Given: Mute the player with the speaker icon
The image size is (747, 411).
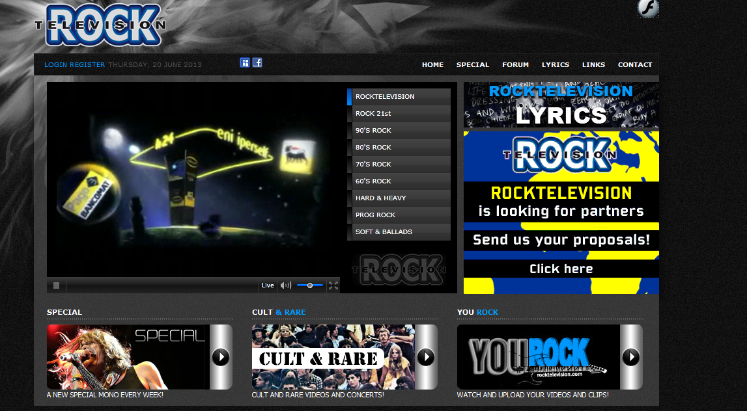Looking at the screenshot, I should [x=286, y=285].
